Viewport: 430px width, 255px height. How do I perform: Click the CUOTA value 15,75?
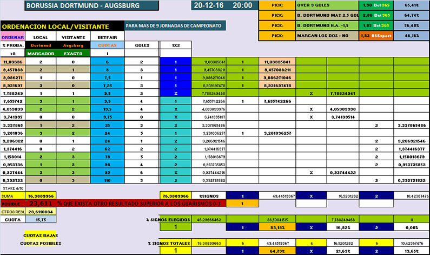click(41, 220)
